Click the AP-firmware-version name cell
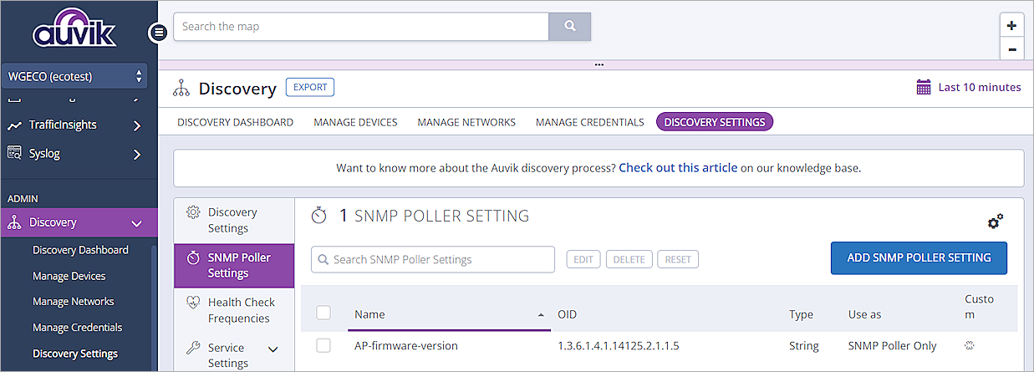Image resolution: width=1034 pixels, height=372 pixels. [405, 345]
